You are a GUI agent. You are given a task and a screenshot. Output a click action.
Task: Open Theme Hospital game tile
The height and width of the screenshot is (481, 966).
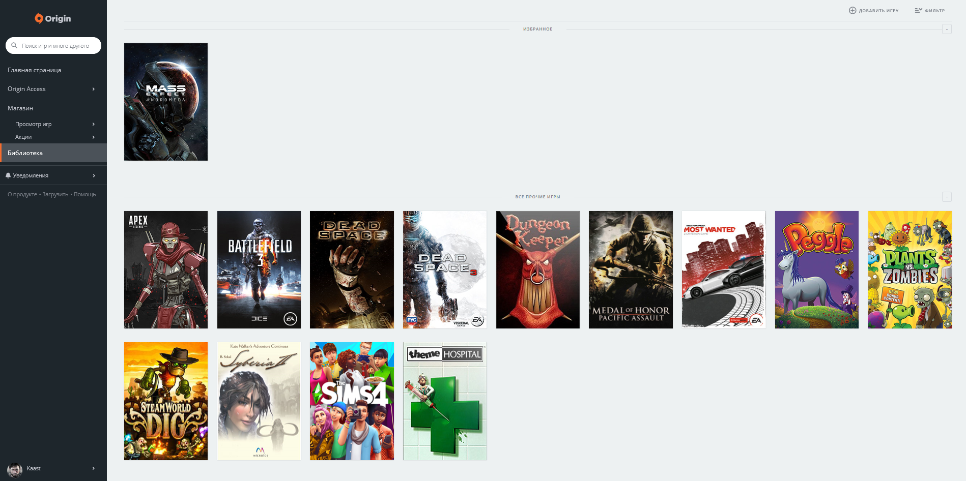pyautogui.click(x=445, y=401)
